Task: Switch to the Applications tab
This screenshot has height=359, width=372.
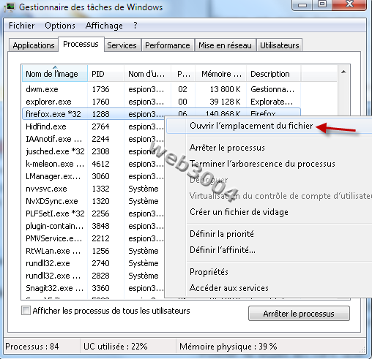Action: click(34, 45)
